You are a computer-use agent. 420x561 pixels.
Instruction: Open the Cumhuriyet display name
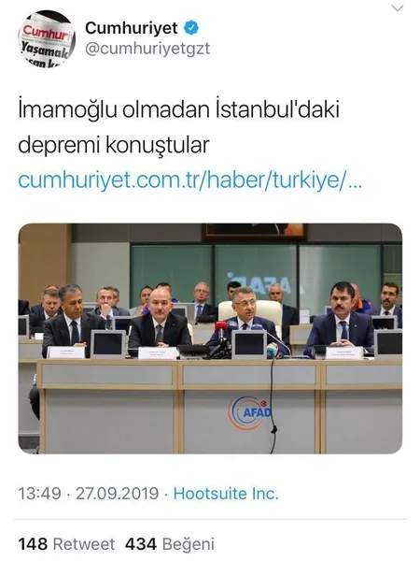click(132, 28)
